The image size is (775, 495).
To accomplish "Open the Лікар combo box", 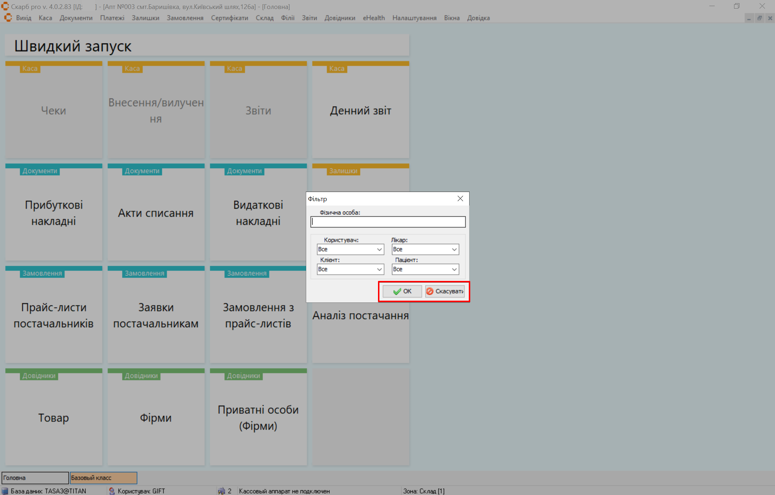I will click(x=454, y=249).
